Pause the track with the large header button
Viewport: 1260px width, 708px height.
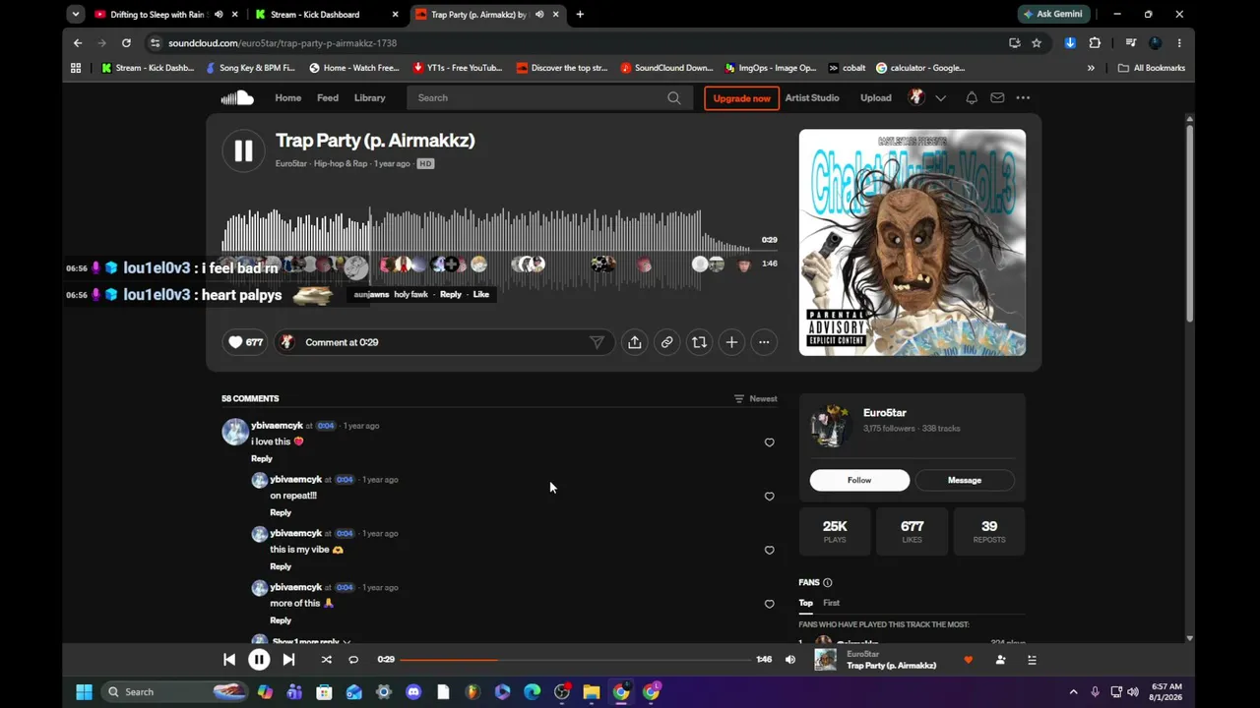tap(243, 150)
